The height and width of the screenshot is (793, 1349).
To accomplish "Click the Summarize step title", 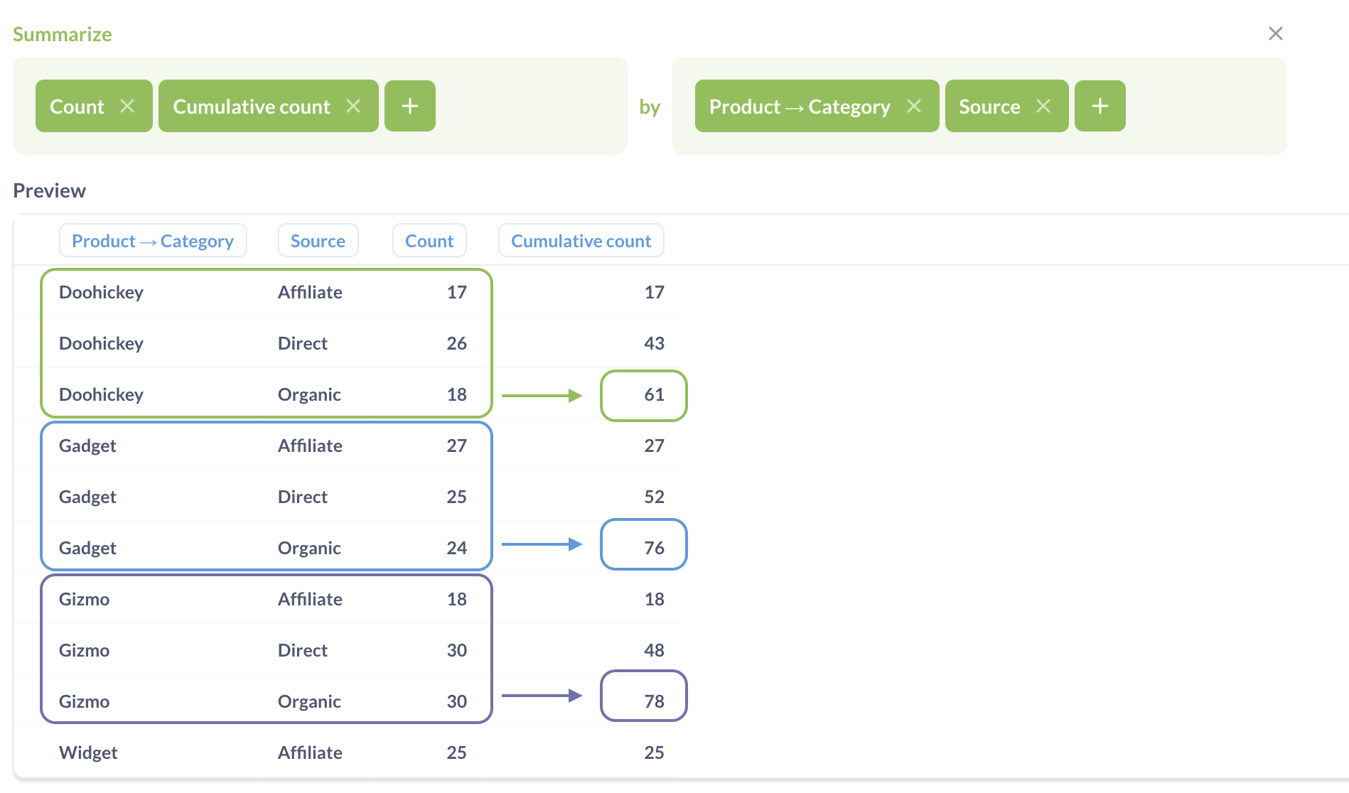I will point(63,34).
